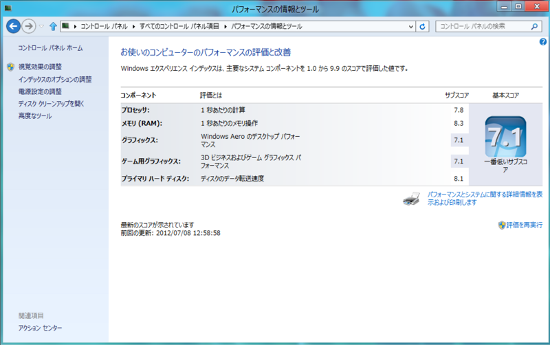
Task: Click the プロセッサ: row label
Action: 135,110
